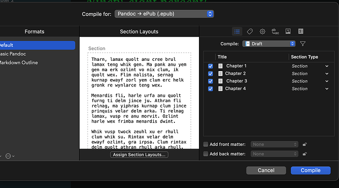339x188 pixels.
Task: Enable Add front matter checkbox
Action: pos(205,144)
